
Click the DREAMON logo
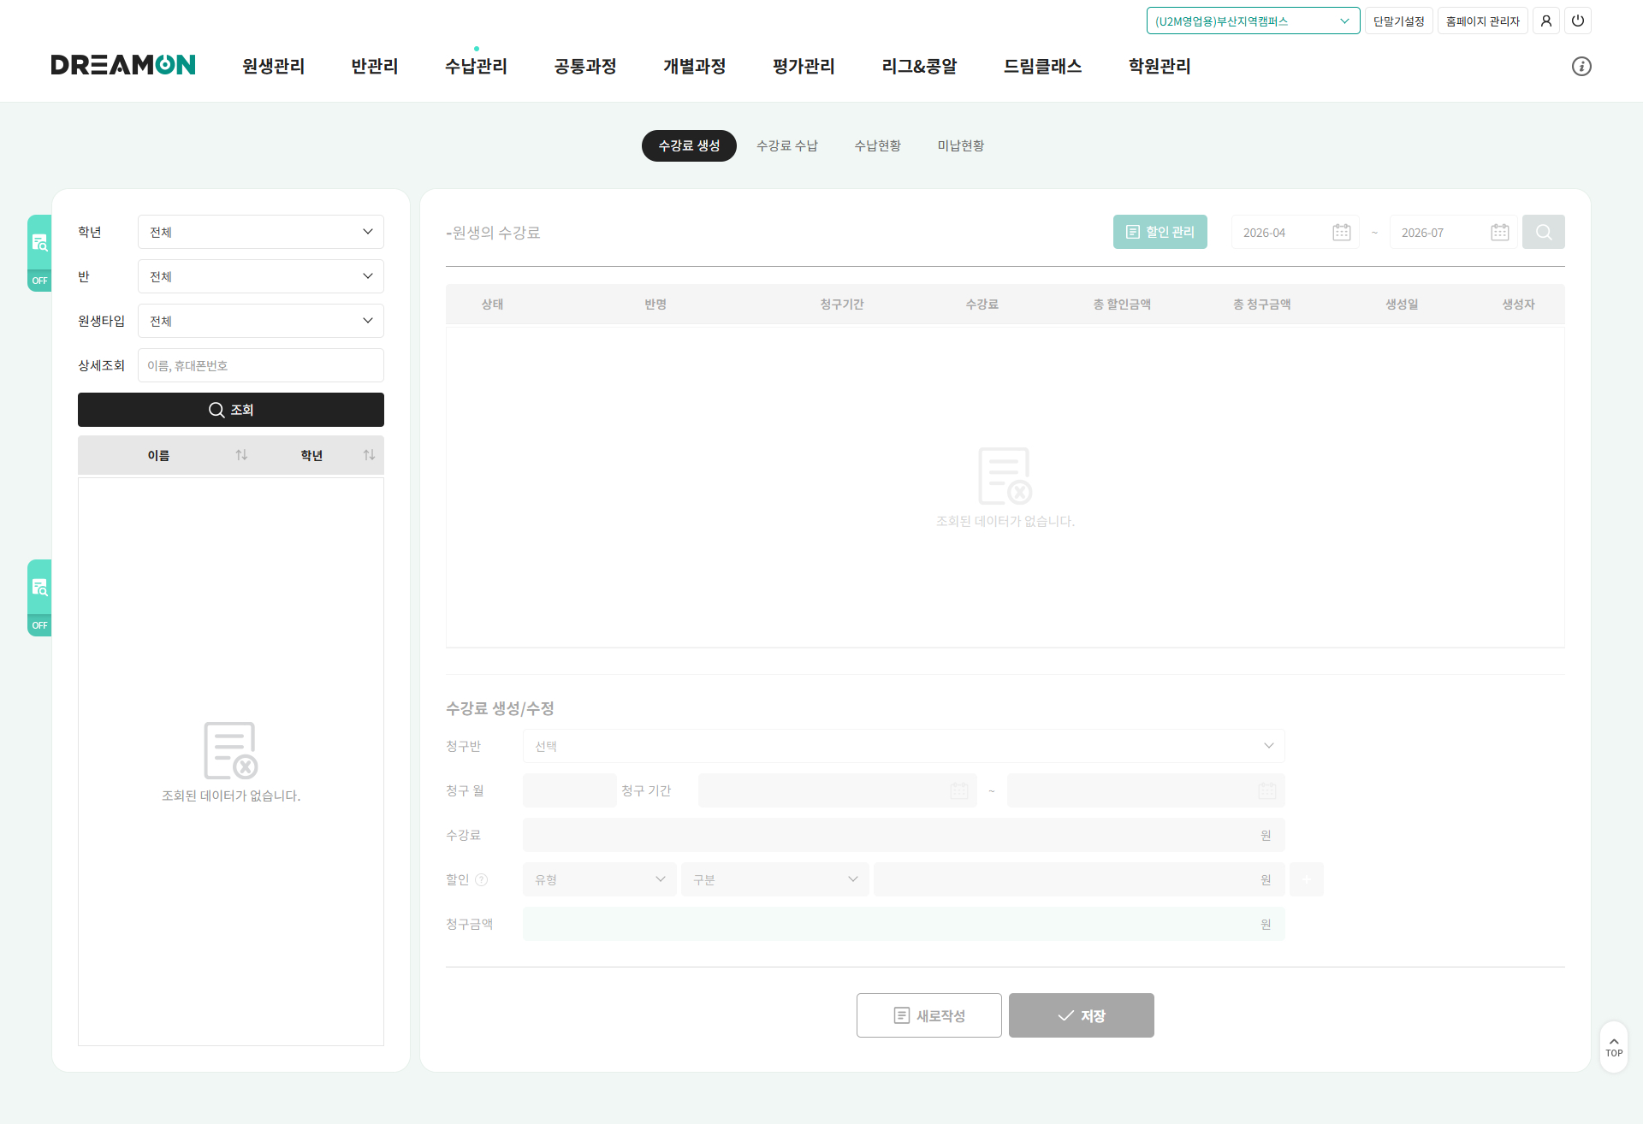123,65
